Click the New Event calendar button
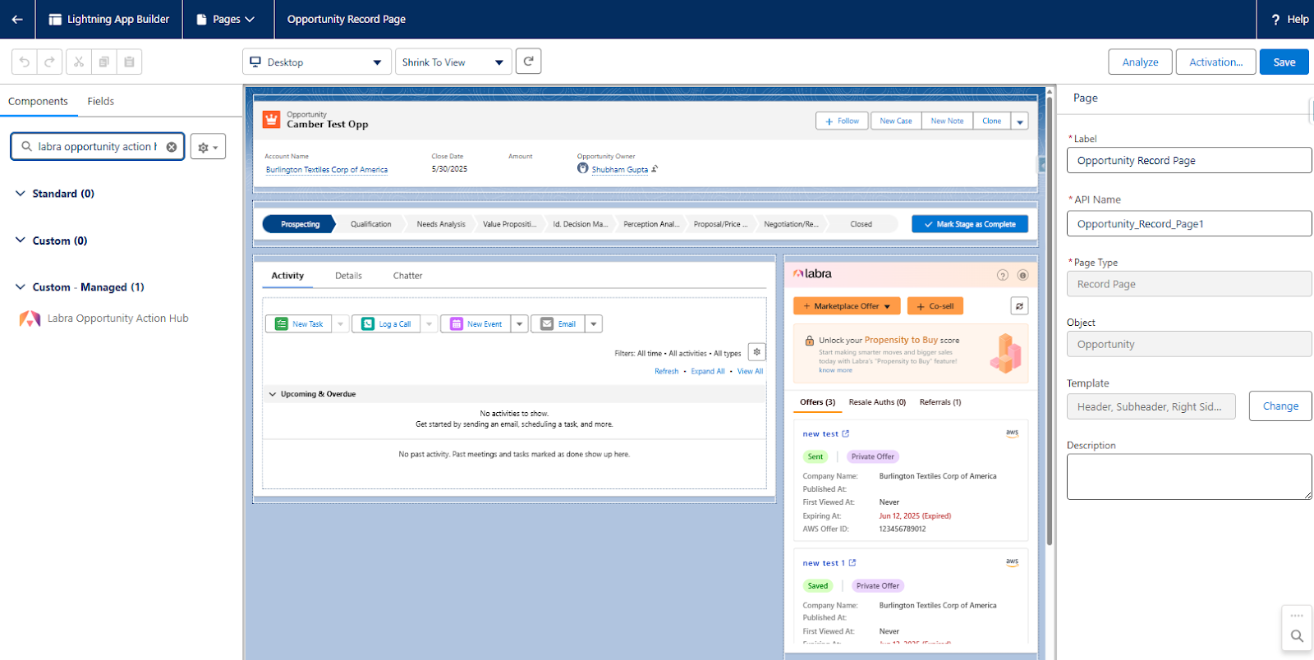Image resolution: width=1314 pixels, height=660 pixels. (476, 324)
